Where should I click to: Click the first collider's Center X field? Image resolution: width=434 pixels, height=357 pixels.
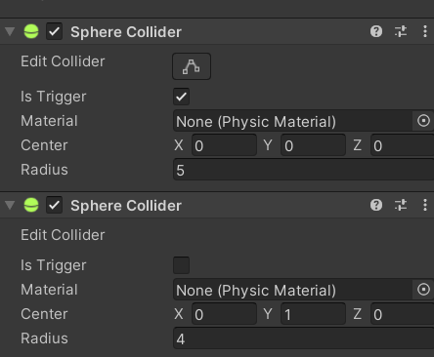coord(224,145)
